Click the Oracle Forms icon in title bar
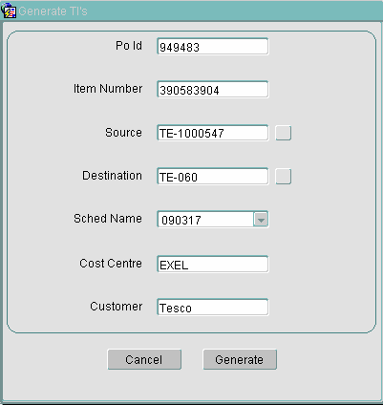 pos(9,11)
